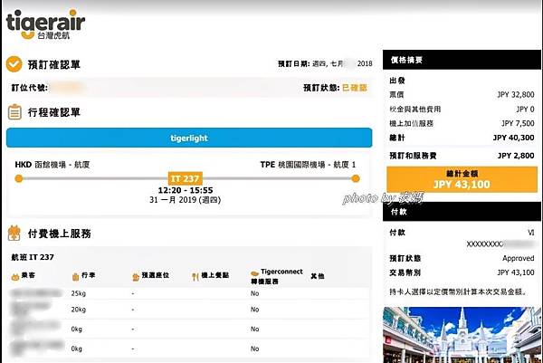Click the paid in-flight services gift icon

[14, 234]
